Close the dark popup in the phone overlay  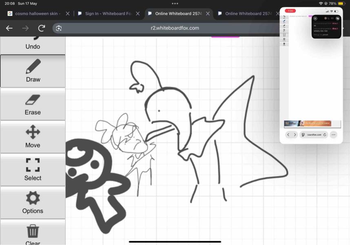click(315, 18)
